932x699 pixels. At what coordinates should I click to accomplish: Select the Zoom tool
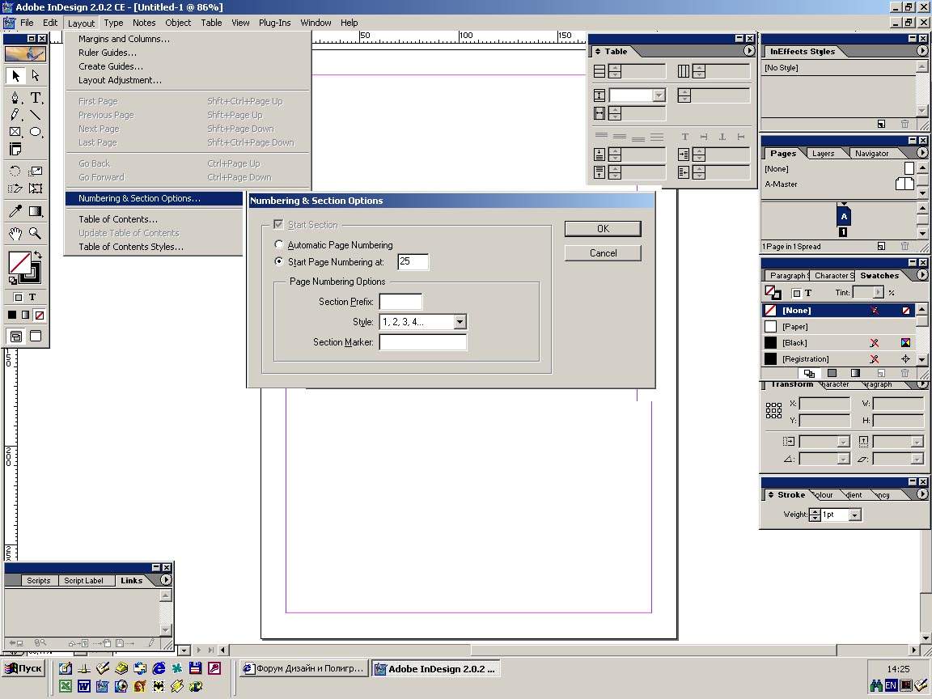36,234
